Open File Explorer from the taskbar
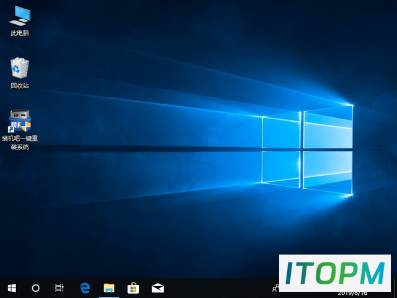Viewport: 397px width, 298px height. [109, 288]
